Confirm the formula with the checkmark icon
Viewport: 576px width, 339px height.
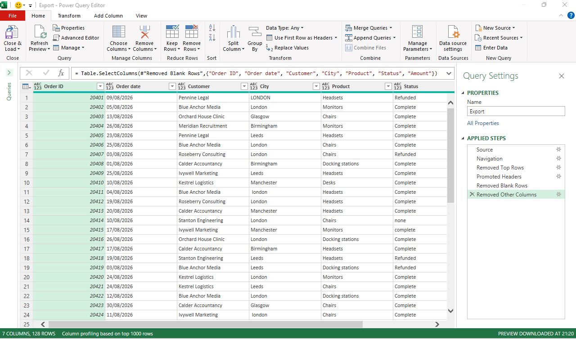46,73
